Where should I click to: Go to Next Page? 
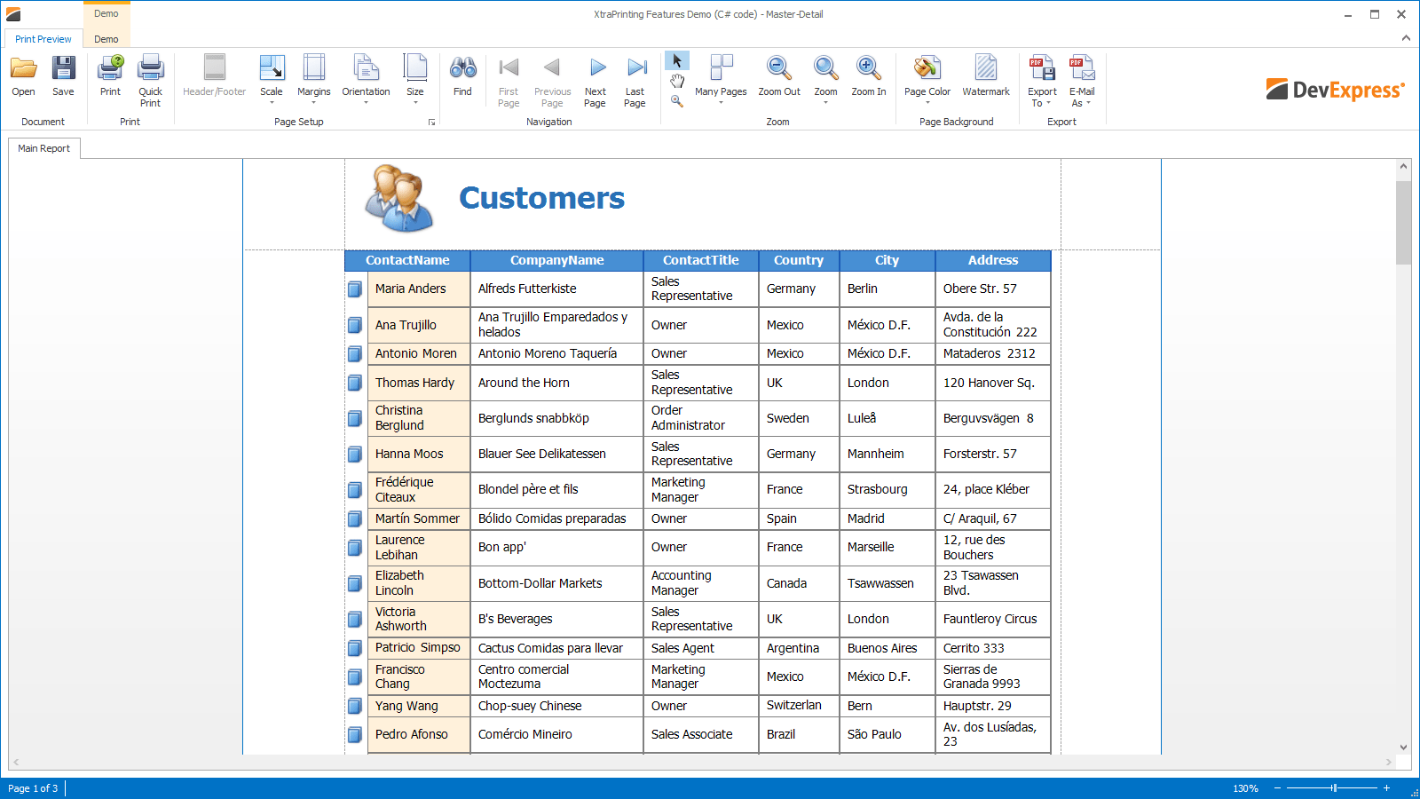[596, 81]
